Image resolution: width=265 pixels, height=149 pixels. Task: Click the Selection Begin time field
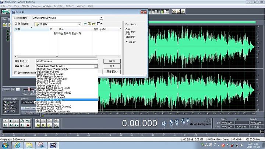[227, 123]
